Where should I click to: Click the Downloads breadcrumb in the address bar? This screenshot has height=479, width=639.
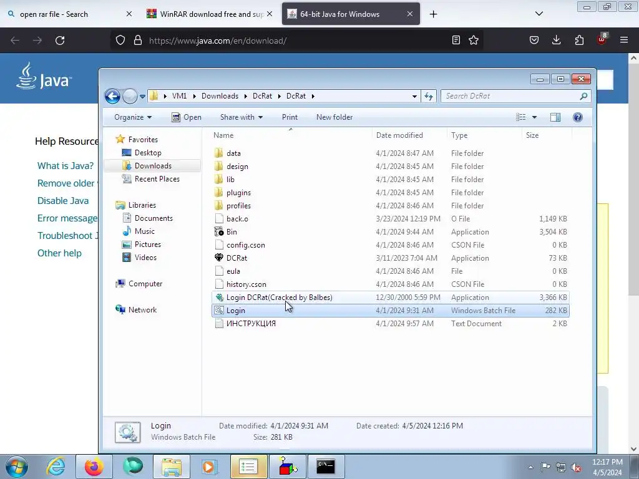[220, 96]
